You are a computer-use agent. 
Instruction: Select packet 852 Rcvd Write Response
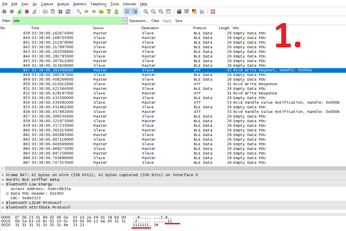pos(173,93)
